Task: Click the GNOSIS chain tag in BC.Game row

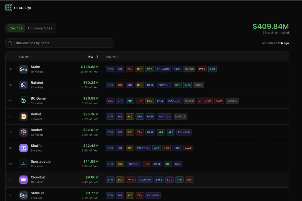Action: tap(232, 101)
